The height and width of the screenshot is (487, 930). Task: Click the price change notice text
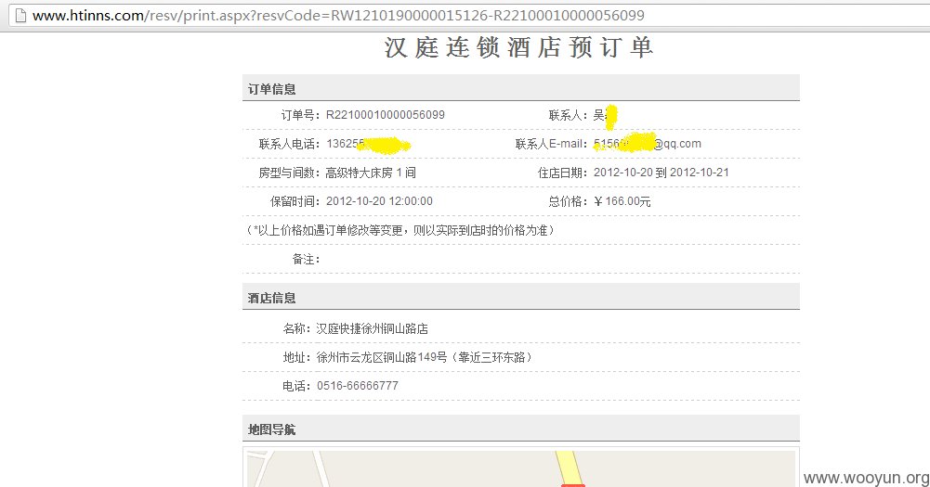[400, 230]
